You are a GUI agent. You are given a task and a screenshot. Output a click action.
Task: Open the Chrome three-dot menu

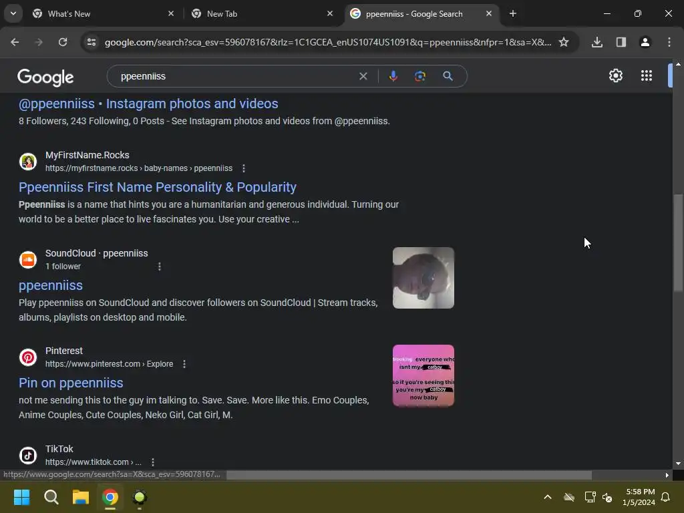(669, 42)
